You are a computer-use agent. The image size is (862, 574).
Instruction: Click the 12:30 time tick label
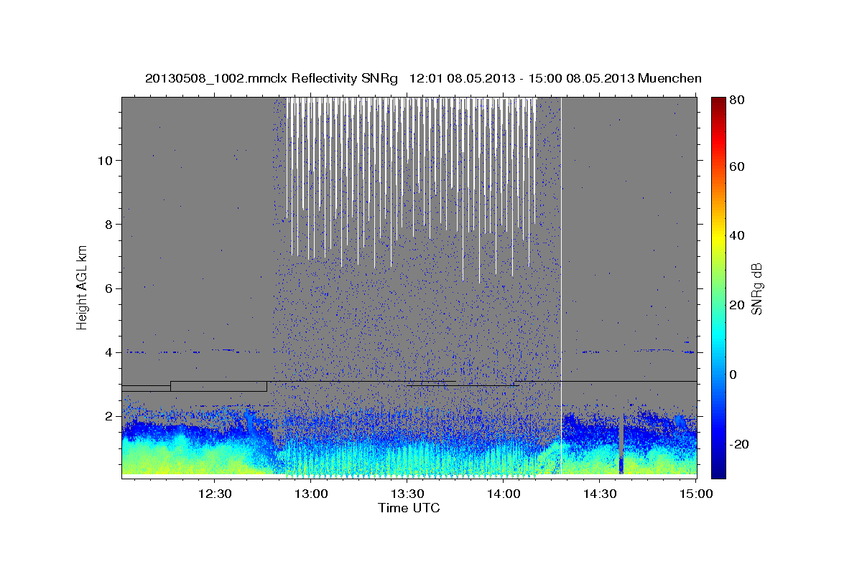pyautogui.click(x=214, y=494)
